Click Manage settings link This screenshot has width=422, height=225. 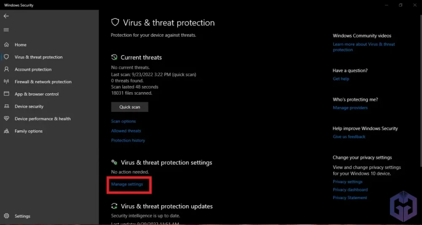[x=127, y=184]
